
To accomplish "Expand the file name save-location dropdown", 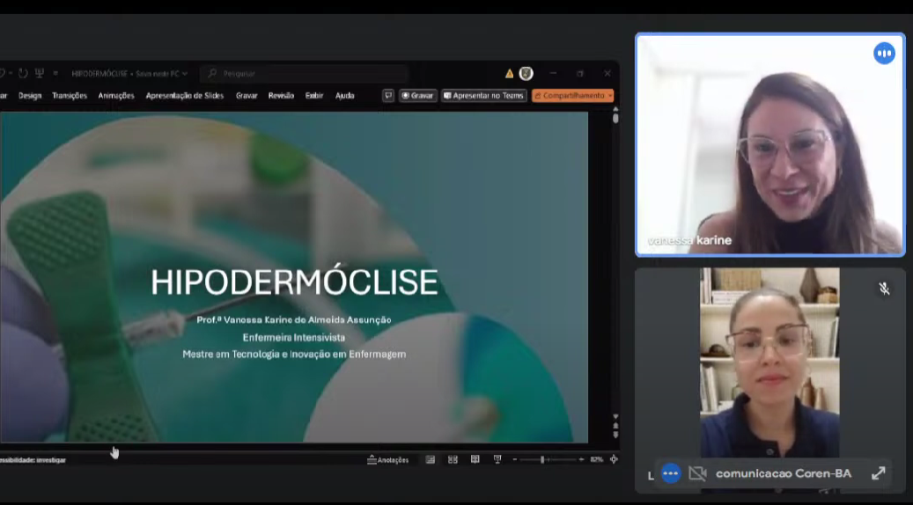I will pos(185,74).
